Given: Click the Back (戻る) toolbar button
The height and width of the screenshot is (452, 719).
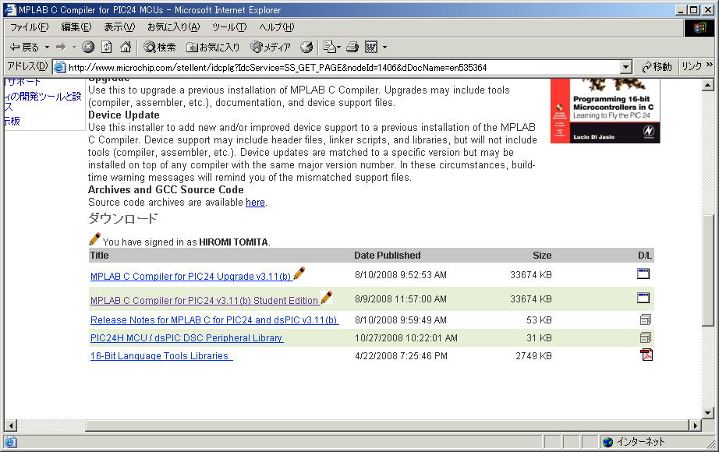Looking at the screenshot, I should coord(25,48).
